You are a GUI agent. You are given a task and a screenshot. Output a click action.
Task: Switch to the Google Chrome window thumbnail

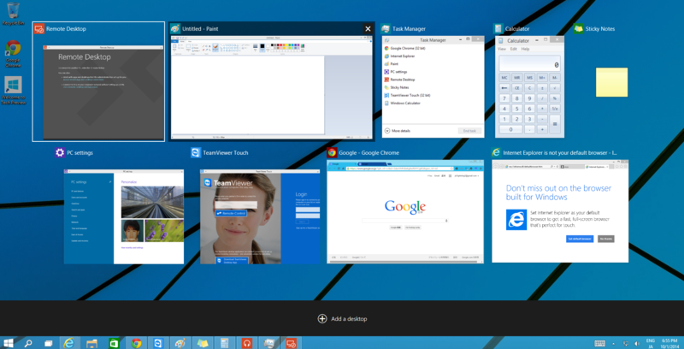pos(405,211)
